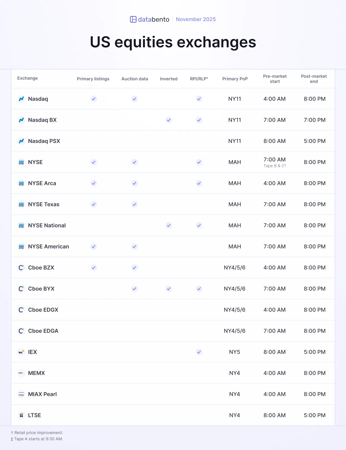
Task: Click Nasdaq's Primary listings checkmark
Action: pyautogui.click(x=94, y=99)
